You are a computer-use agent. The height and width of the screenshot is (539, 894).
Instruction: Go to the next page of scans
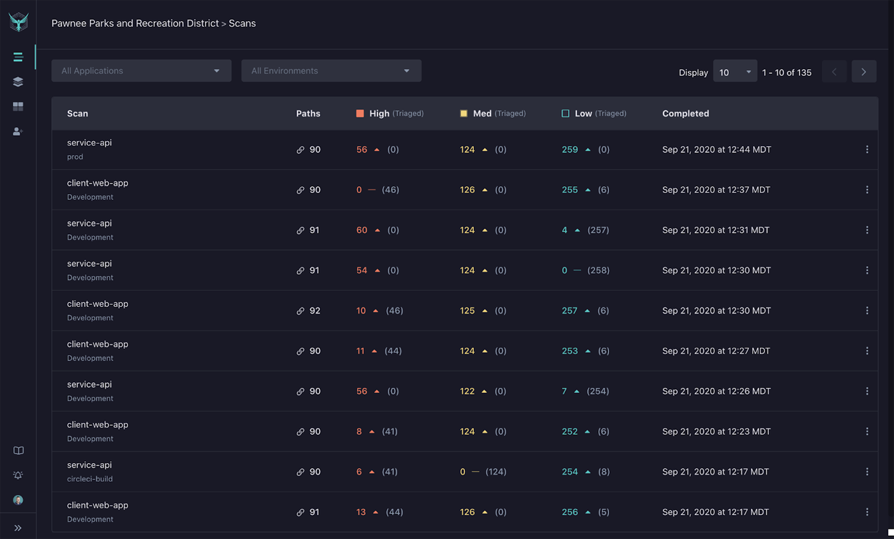863,71
